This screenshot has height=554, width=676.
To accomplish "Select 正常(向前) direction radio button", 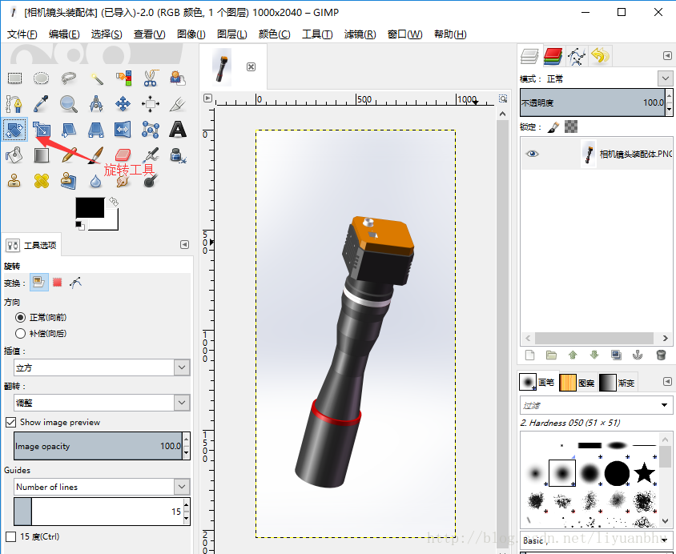I will pyautogui.click(x=20, y=318).
